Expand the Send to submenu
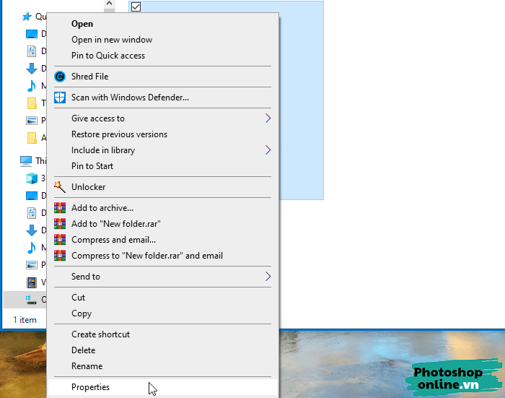Screen dimensions: 505x398 pyautogui.click(x=268, y=277)
